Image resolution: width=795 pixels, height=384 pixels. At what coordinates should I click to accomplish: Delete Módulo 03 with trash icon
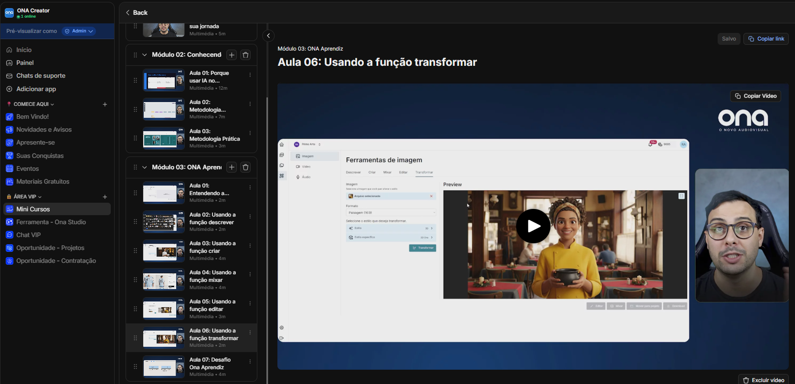click(245, 167)
